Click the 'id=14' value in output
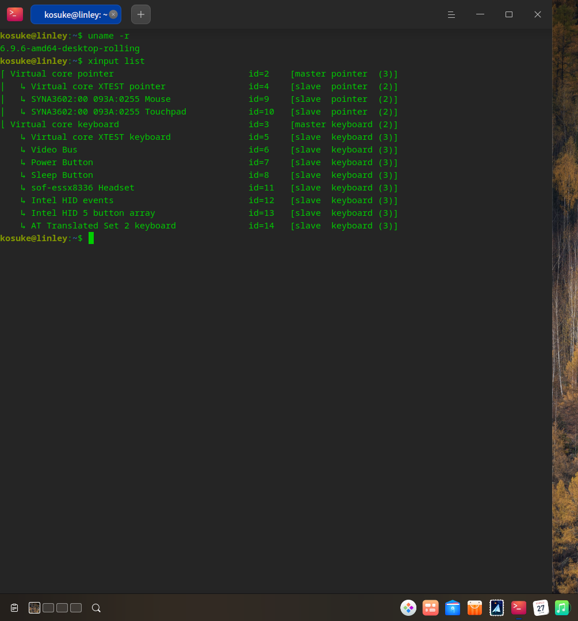The image size is (578, 621). 261,226
